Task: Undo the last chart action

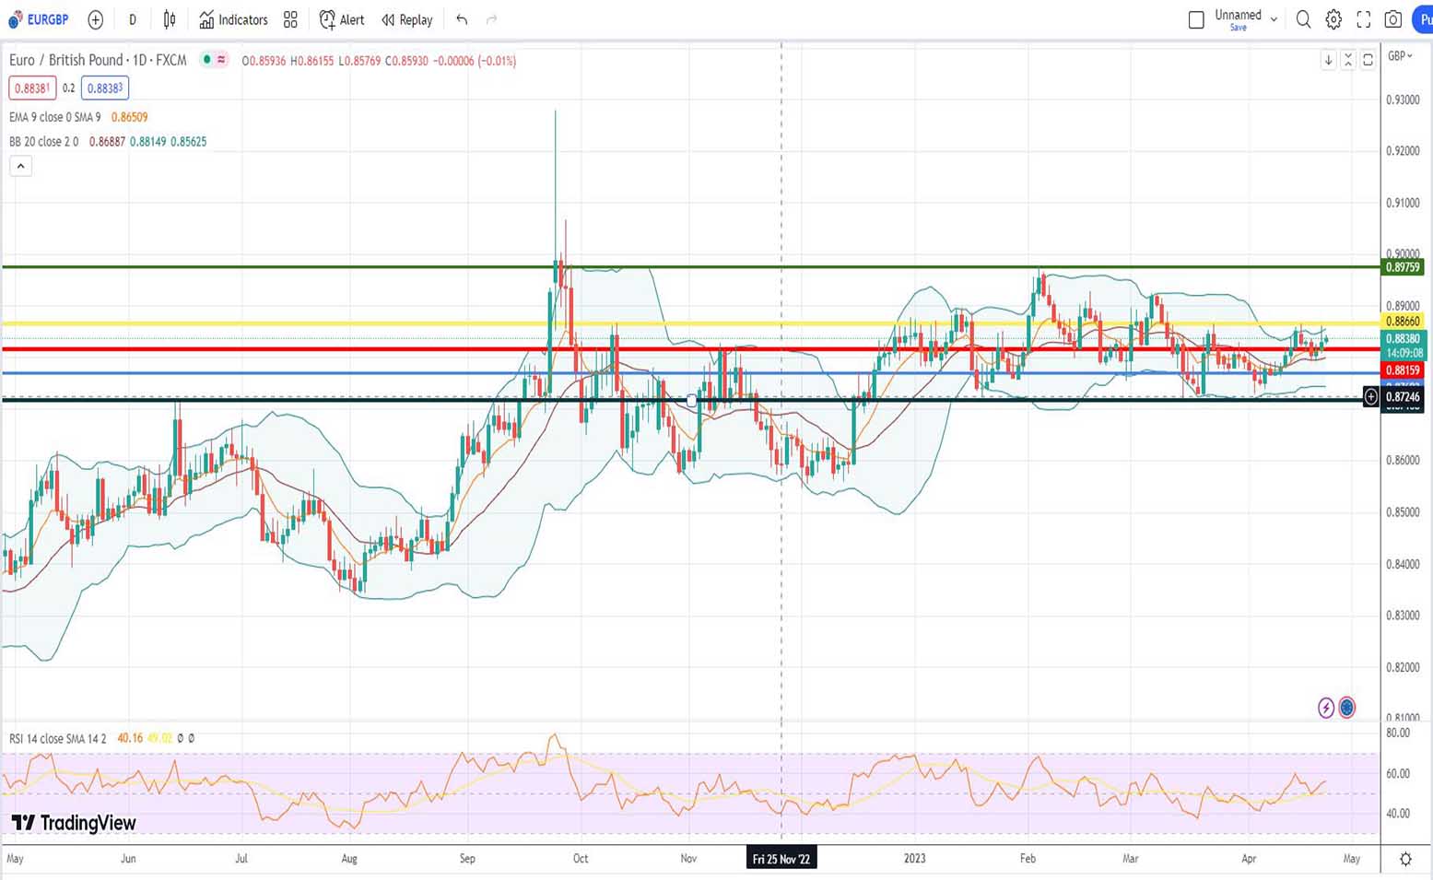Action: pyautogui.click(x=462, y=19)
